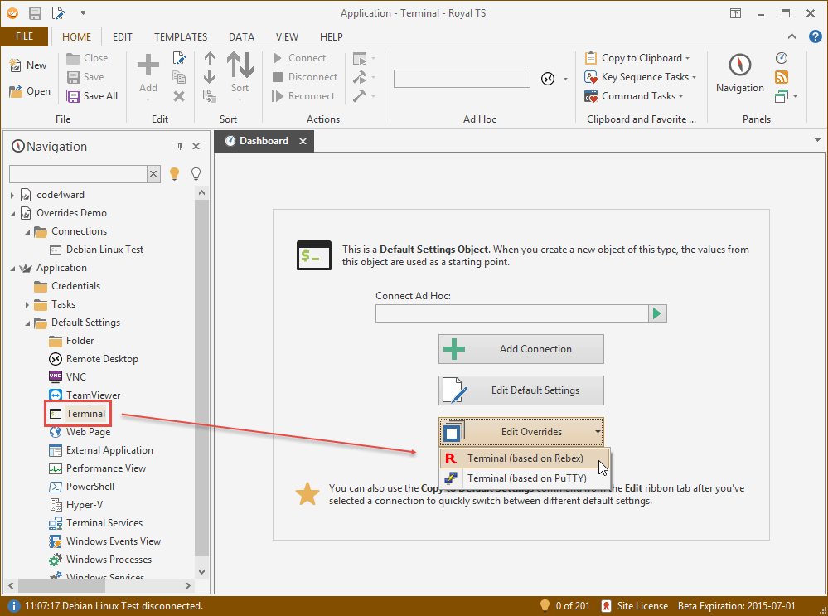
Task: Collapse the Application node
Action: tap(12, 269)
